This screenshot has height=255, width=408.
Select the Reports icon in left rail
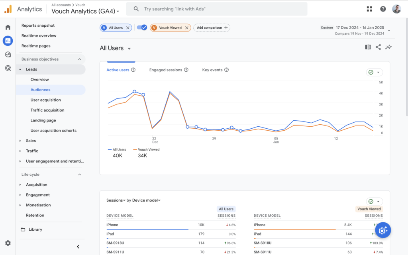[x=8, y=41]
